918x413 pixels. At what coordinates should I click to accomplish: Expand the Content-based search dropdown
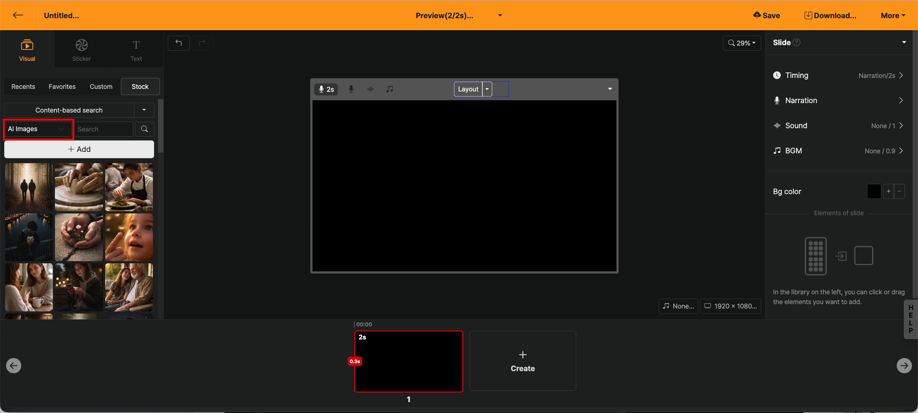144,110
